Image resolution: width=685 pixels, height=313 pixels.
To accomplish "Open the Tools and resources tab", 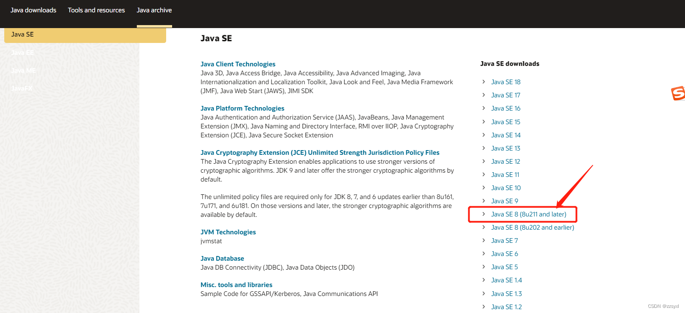I will 96,10.
